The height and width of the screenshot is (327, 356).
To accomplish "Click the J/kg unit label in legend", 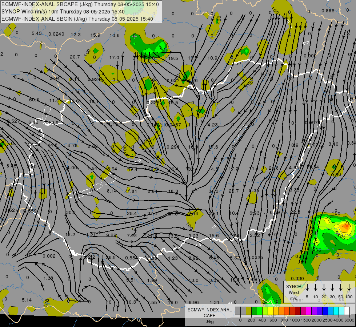I will pos(209,322).
